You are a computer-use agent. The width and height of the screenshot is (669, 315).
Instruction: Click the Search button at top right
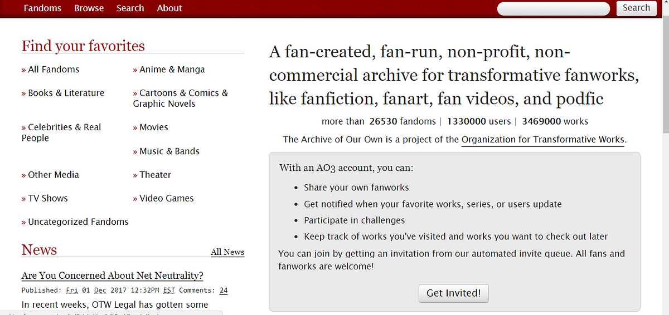click(x=636, y=8)
